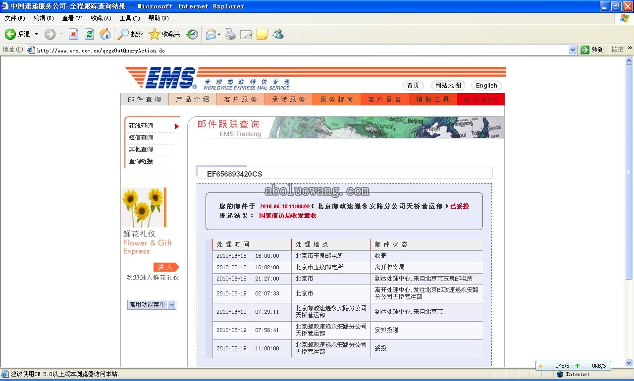This screenshot has width=634, height=381.
Task: Click the 国家信访局收发章收 delivery result text
Action: tap(288, 216)
